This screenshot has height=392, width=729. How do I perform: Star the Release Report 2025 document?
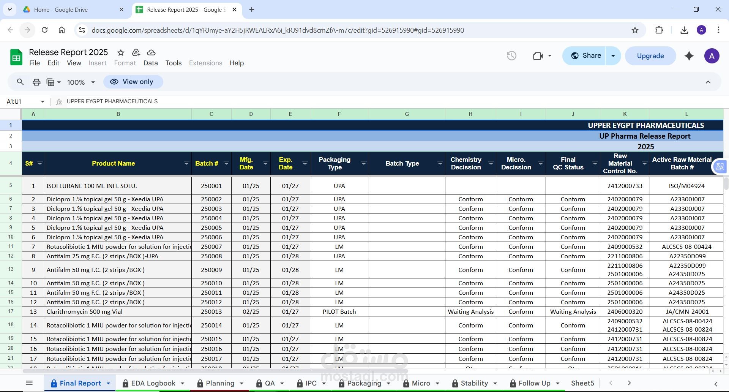click(121, 52)
